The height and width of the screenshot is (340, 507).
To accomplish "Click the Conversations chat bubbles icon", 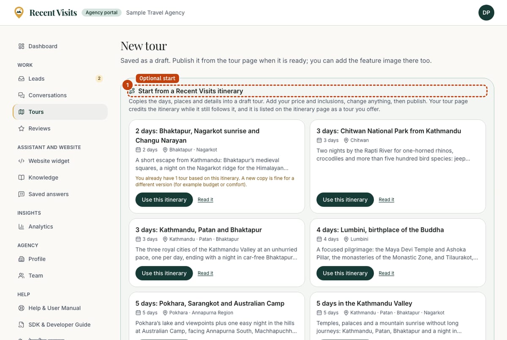I will point(21,95).
